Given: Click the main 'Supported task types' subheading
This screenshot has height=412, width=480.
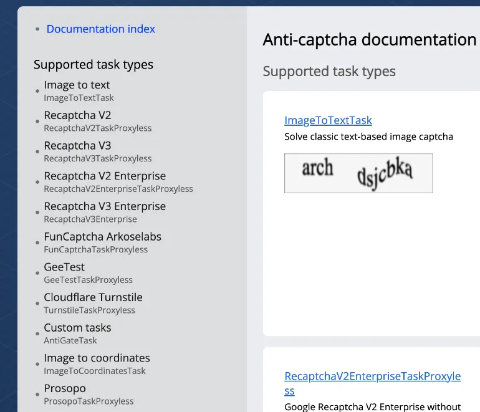Looking at the screenshot, I should (x=329, y=71).
